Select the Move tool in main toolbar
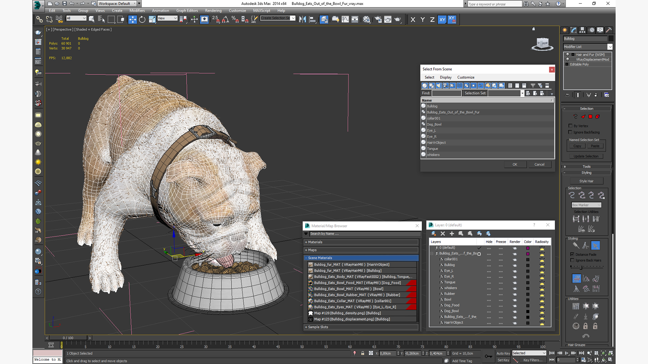The image size is (648, 364). tap(133, 20)
